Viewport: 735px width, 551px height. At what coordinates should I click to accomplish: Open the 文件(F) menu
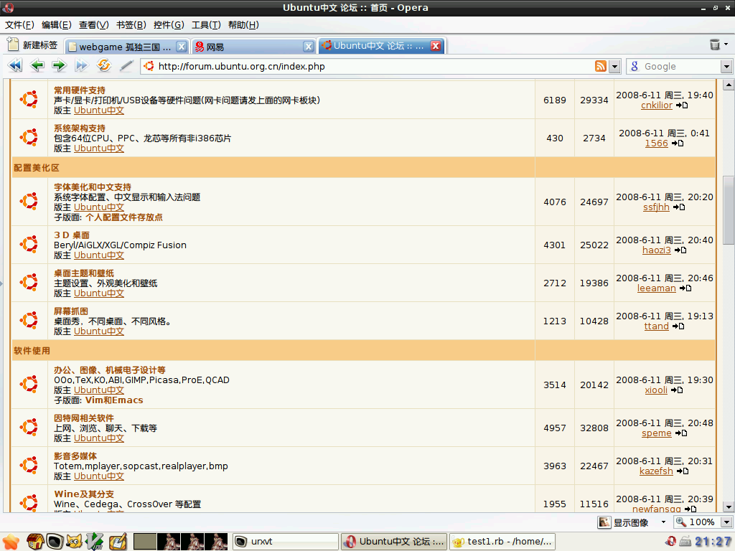coord(19,25)
